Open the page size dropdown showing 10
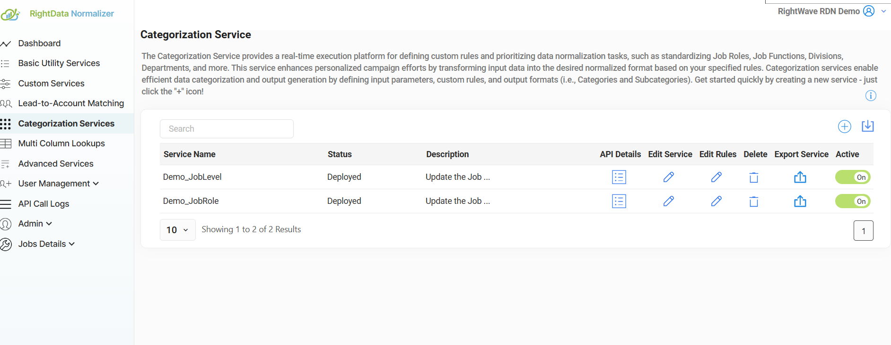The height and width of the screenshot is (345, 891). coord(177,230)
